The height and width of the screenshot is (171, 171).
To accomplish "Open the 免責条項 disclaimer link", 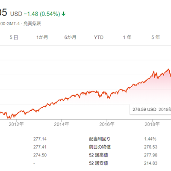I will [x=32, y=24].
